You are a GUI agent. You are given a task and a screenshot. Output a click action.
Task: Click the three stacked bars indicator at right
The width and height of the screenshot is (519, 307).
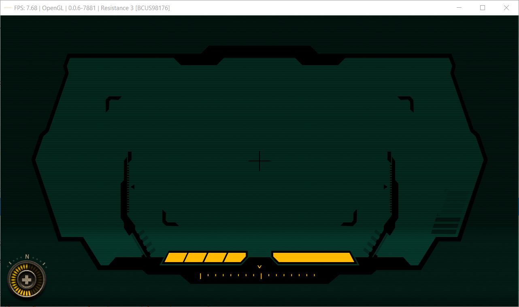[x=446, y=226]
